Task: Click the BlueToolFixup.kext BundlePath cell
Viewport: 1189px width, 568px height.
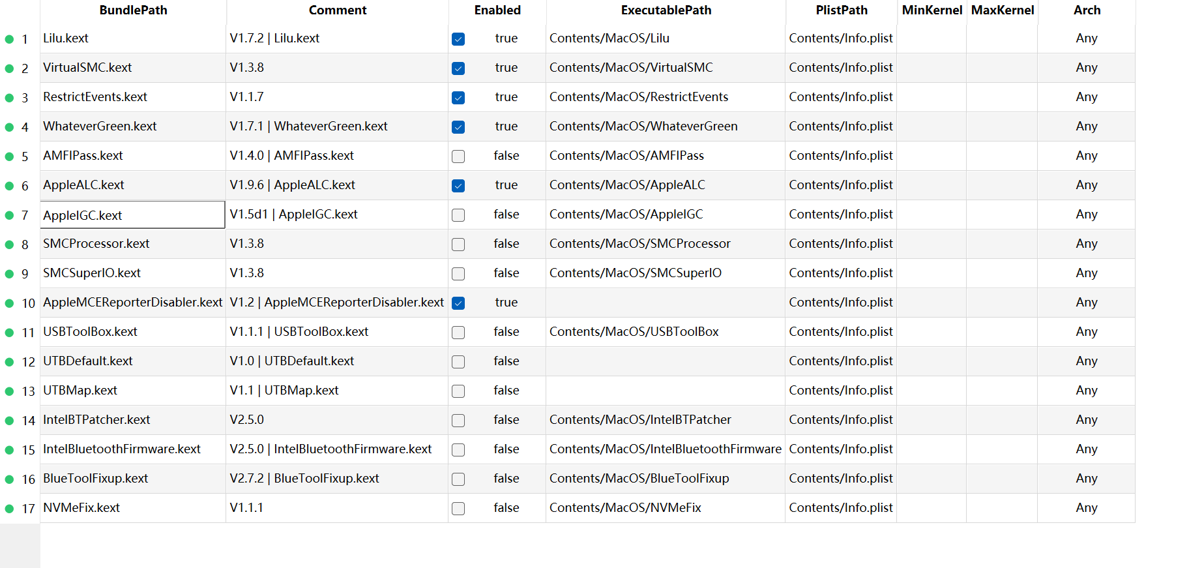Action: pos(133,479)
